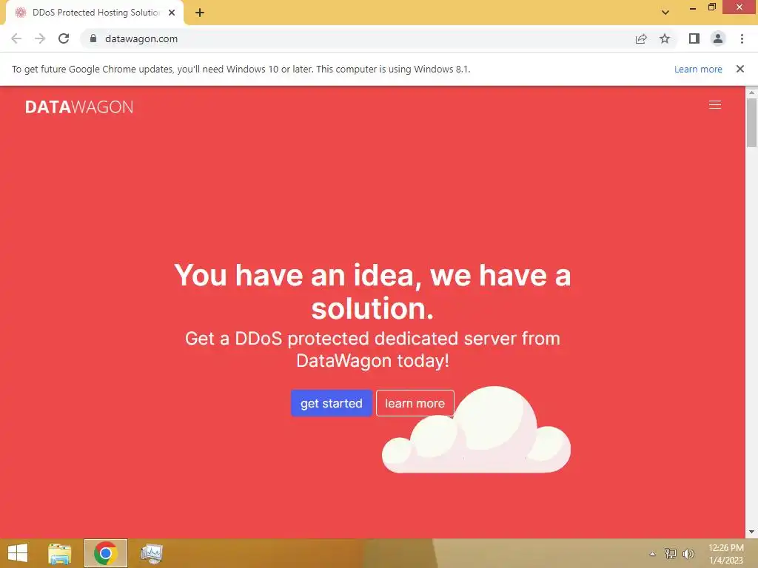Open a new tab with the plus button

click(x=200, y=13)
